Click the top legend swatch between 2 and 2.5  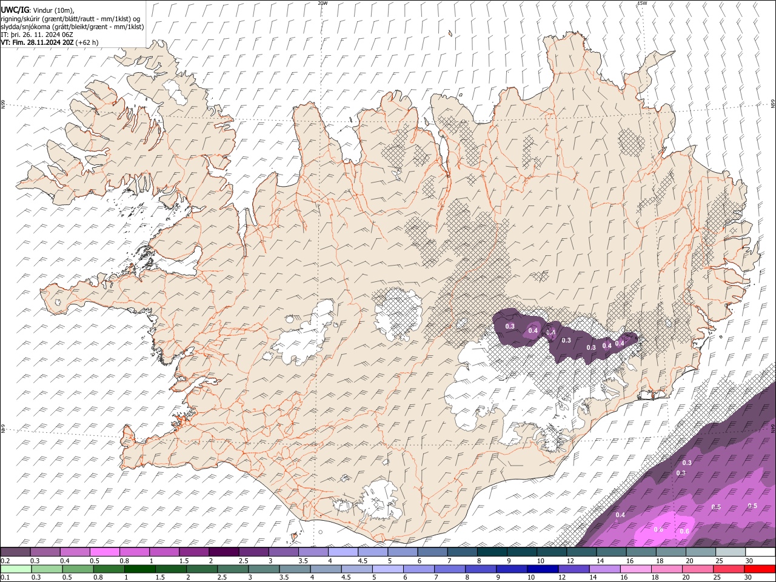[x=224, y=552]
